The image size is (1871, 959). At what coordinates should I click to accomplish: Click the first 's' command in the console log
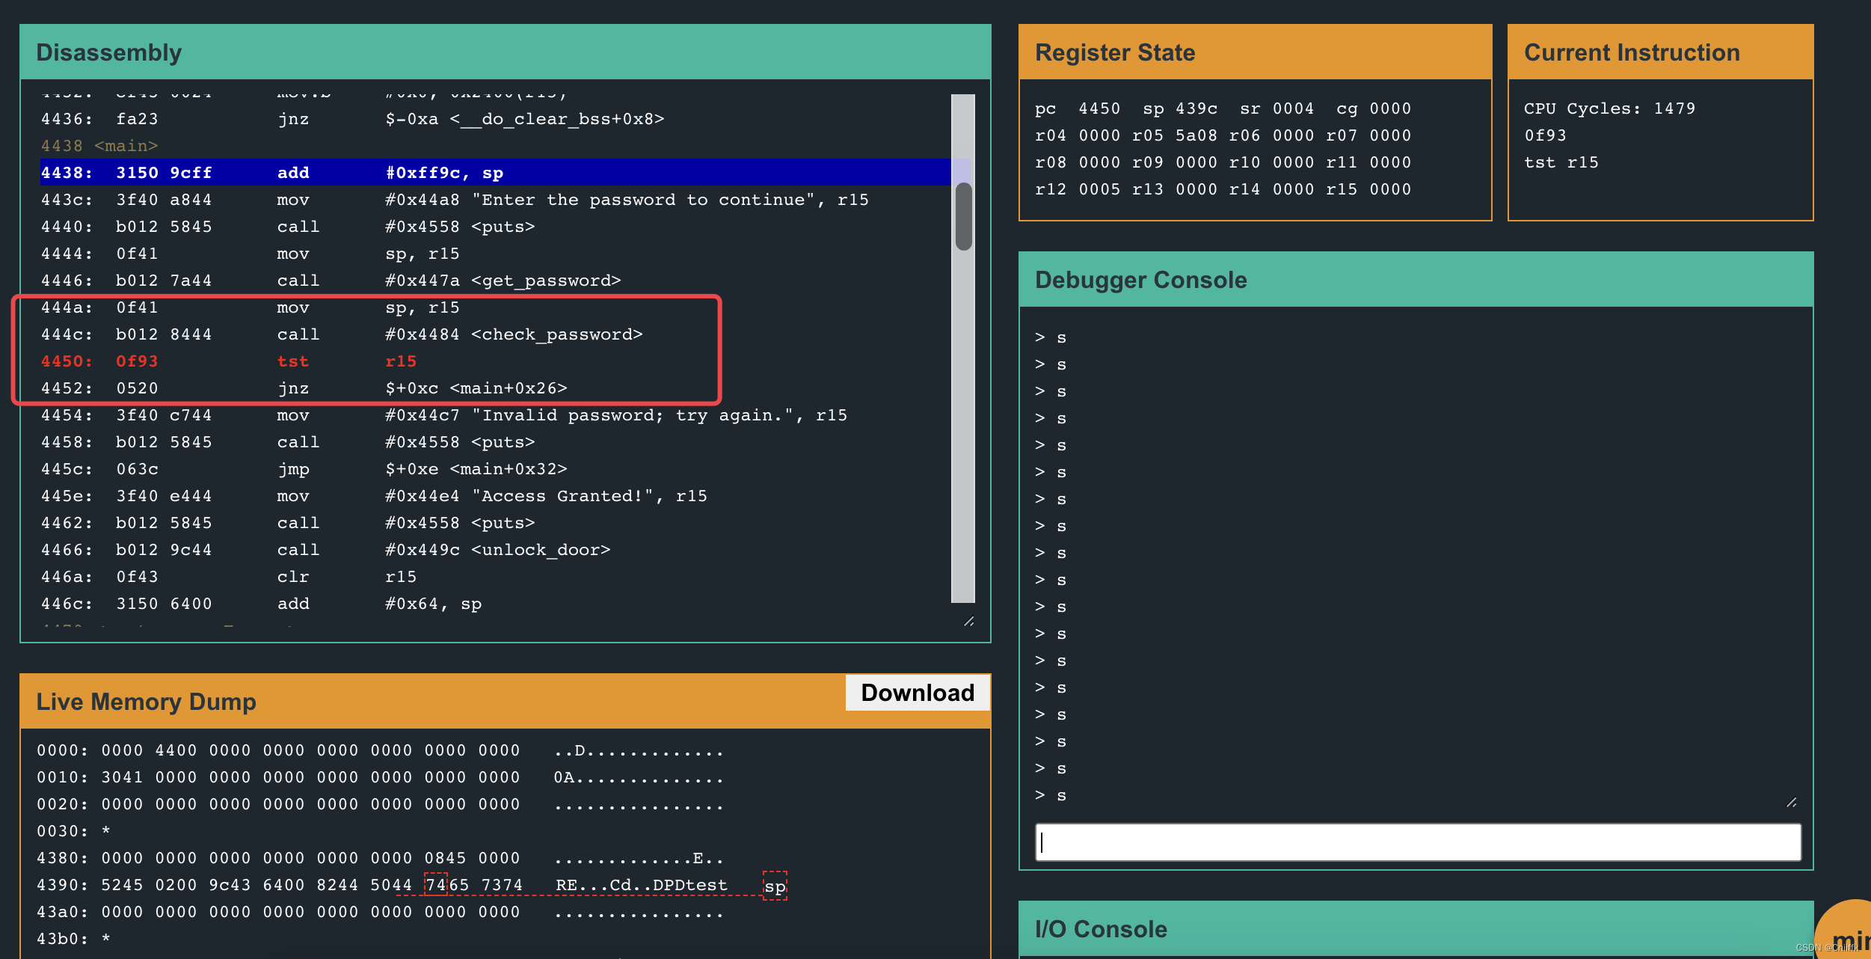1061,338
